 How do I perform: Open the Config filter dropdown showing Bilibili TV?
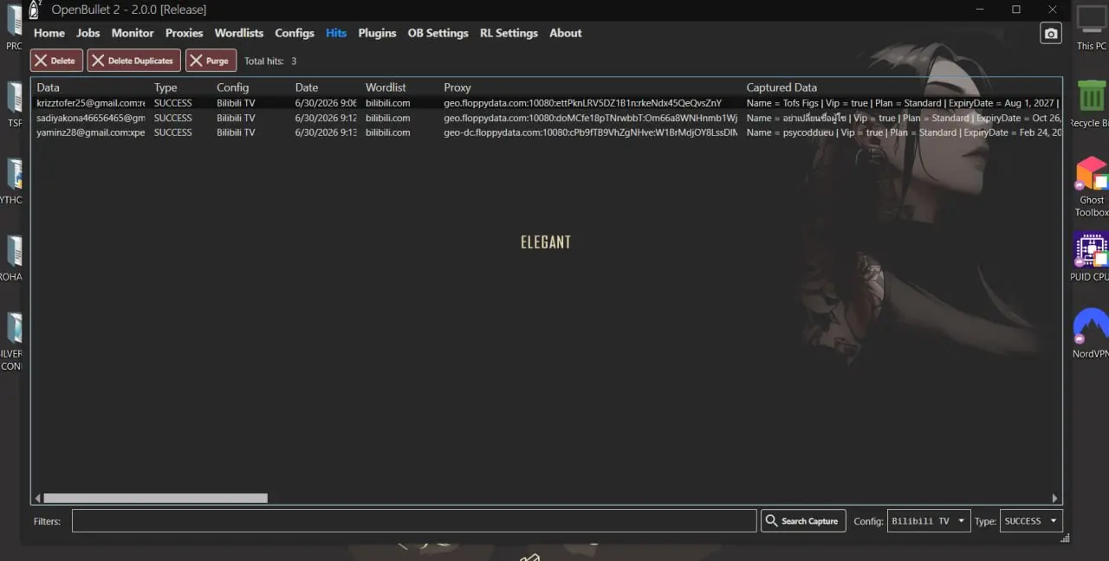pyautogui.click(x=929, y=521)
